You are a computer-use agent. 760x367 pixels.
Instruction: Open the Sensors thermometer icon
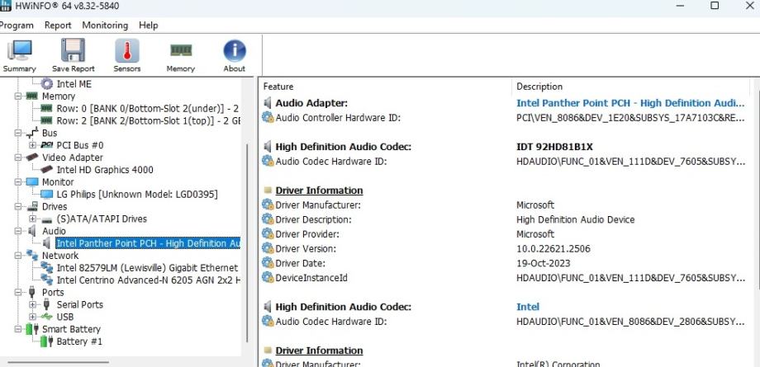tap(126, 55)
